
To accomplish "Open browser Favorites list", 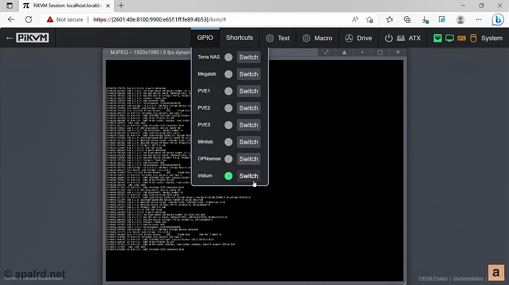I will click(x=390, y=19).
